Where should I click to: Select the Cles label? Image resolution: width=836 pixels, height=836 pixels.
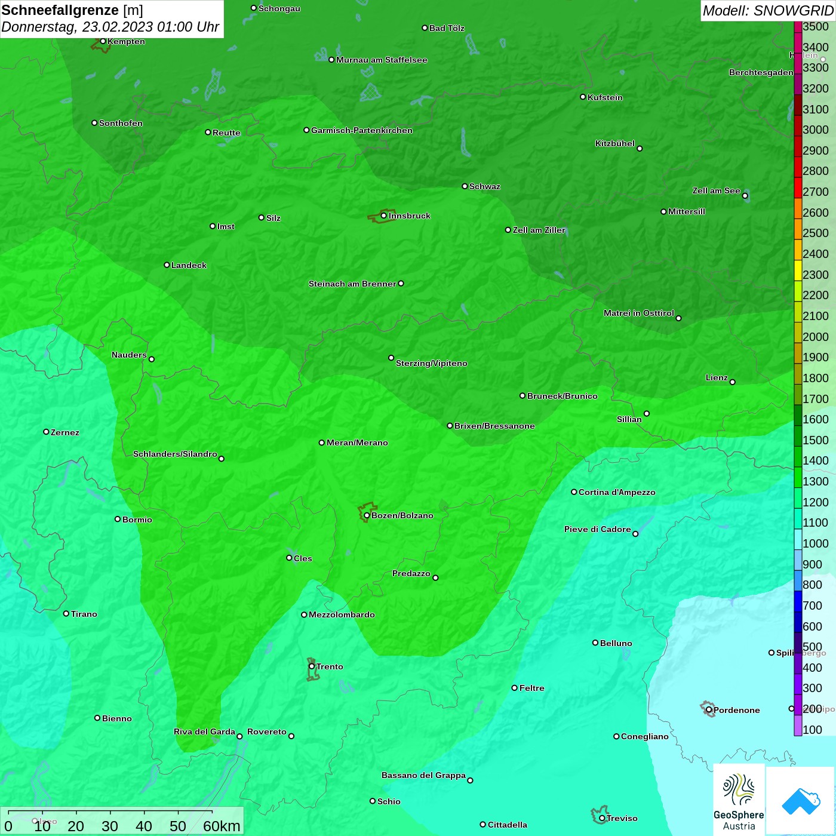click(303, 558)
